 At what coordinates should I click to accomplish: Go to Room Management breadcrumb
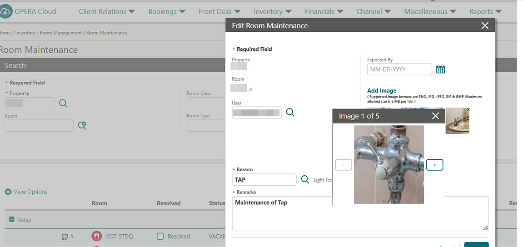coord(60,33)
